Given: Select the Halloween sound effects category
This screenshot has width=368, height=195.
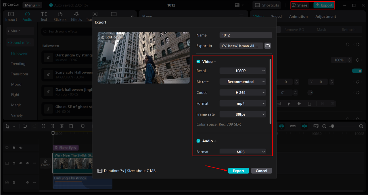Looking at the screenshot, I should pos(20,53).
